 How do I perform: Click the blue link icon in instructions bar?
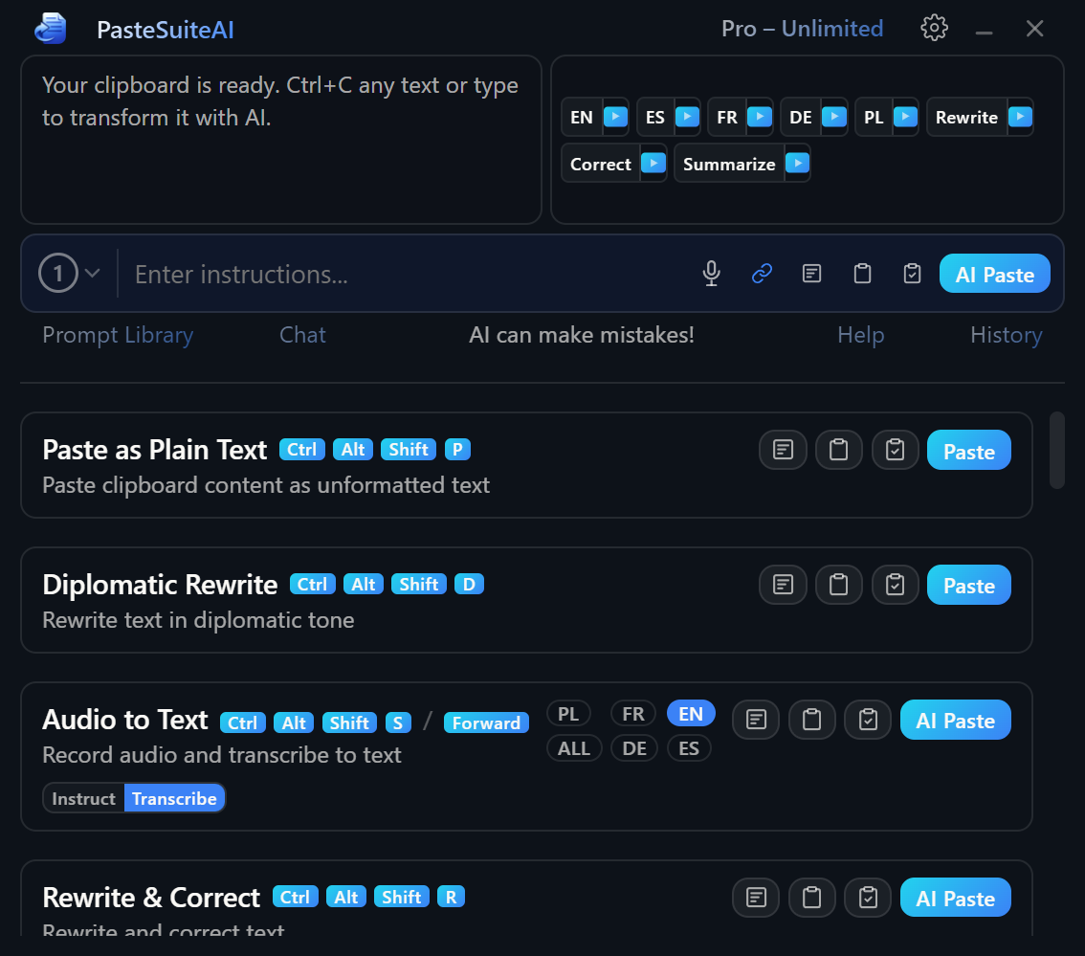click(x=762, y=274)
